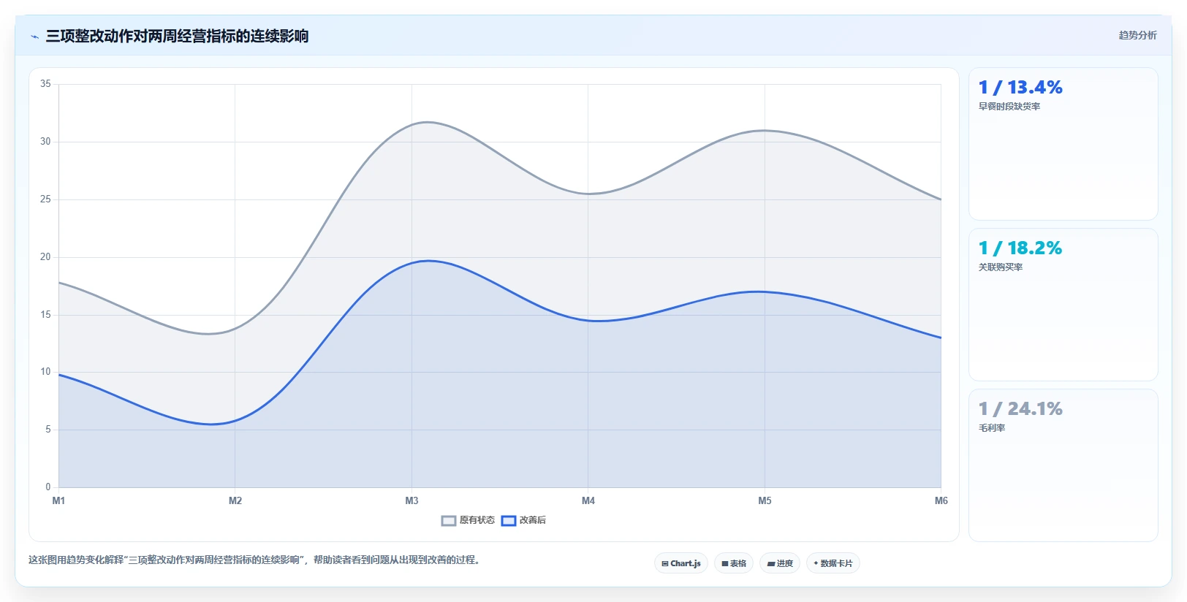Viewport: 1187px width, 602px height.
Task: Click the M1 x-axis label
Action: coord(58,500)
